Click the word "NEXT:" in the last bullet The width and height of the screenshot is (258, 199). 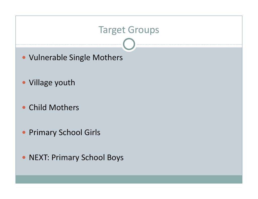pyautogui.click(x=39, y=157)
